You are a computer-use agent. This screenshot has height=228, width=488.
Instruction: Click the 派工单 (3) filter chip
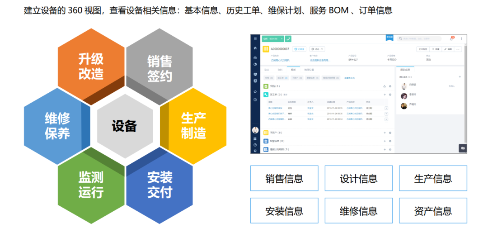[282, 78]
